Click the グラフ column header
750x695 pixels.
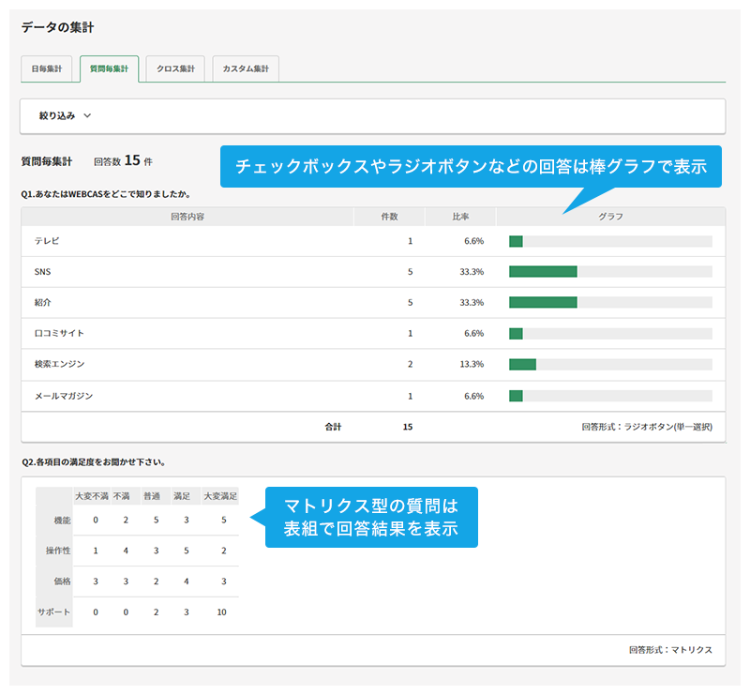(610, 217)
